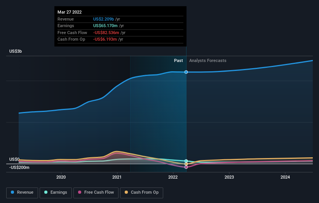Click the blue Revenue data point marker

click(186, 72)
